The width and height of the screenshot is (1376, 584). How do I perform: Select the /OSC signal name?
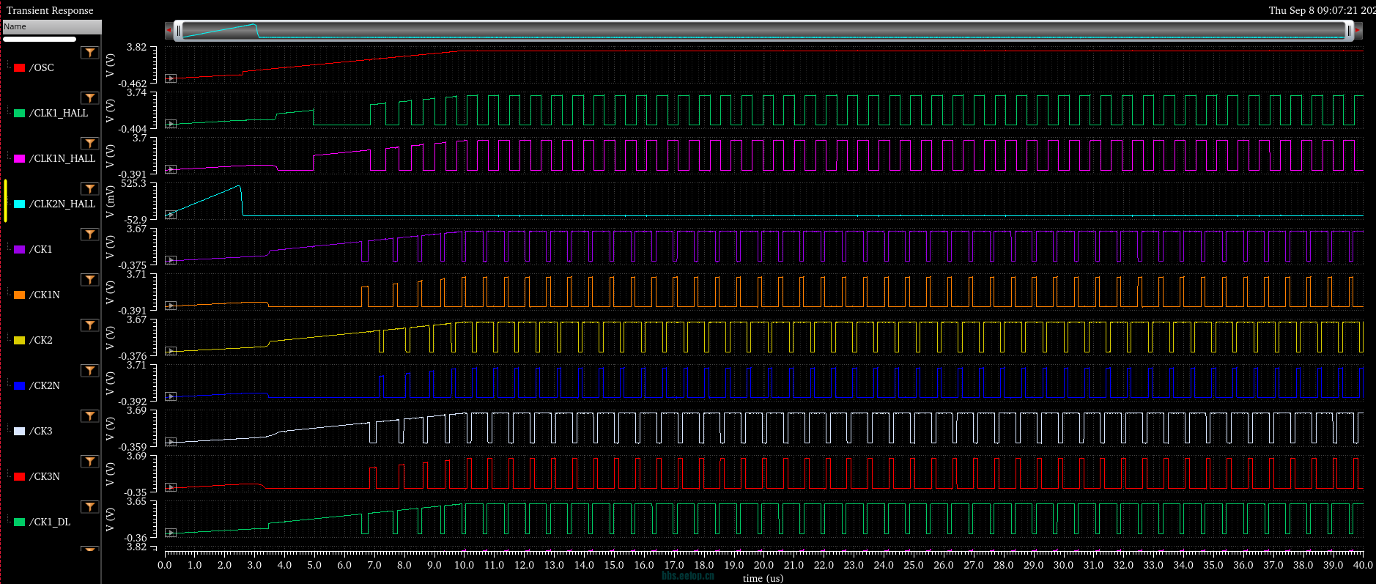pos(42,67)
